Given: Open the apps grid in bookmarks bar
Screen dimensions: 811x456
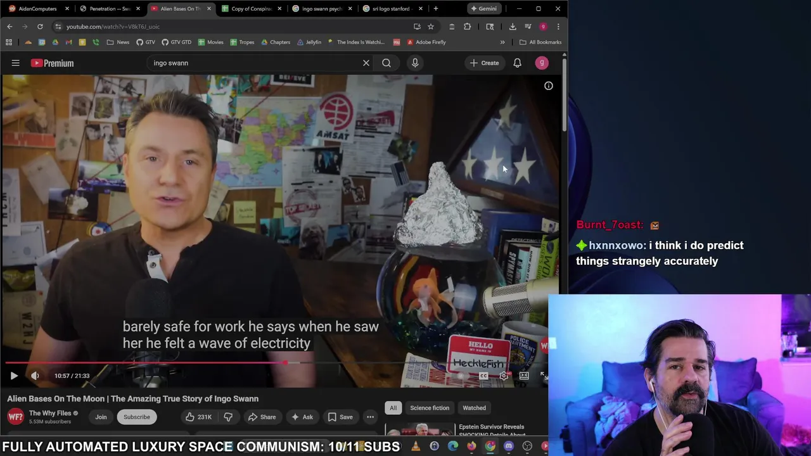Looking at the screenshot, I should tap(9, 42).
